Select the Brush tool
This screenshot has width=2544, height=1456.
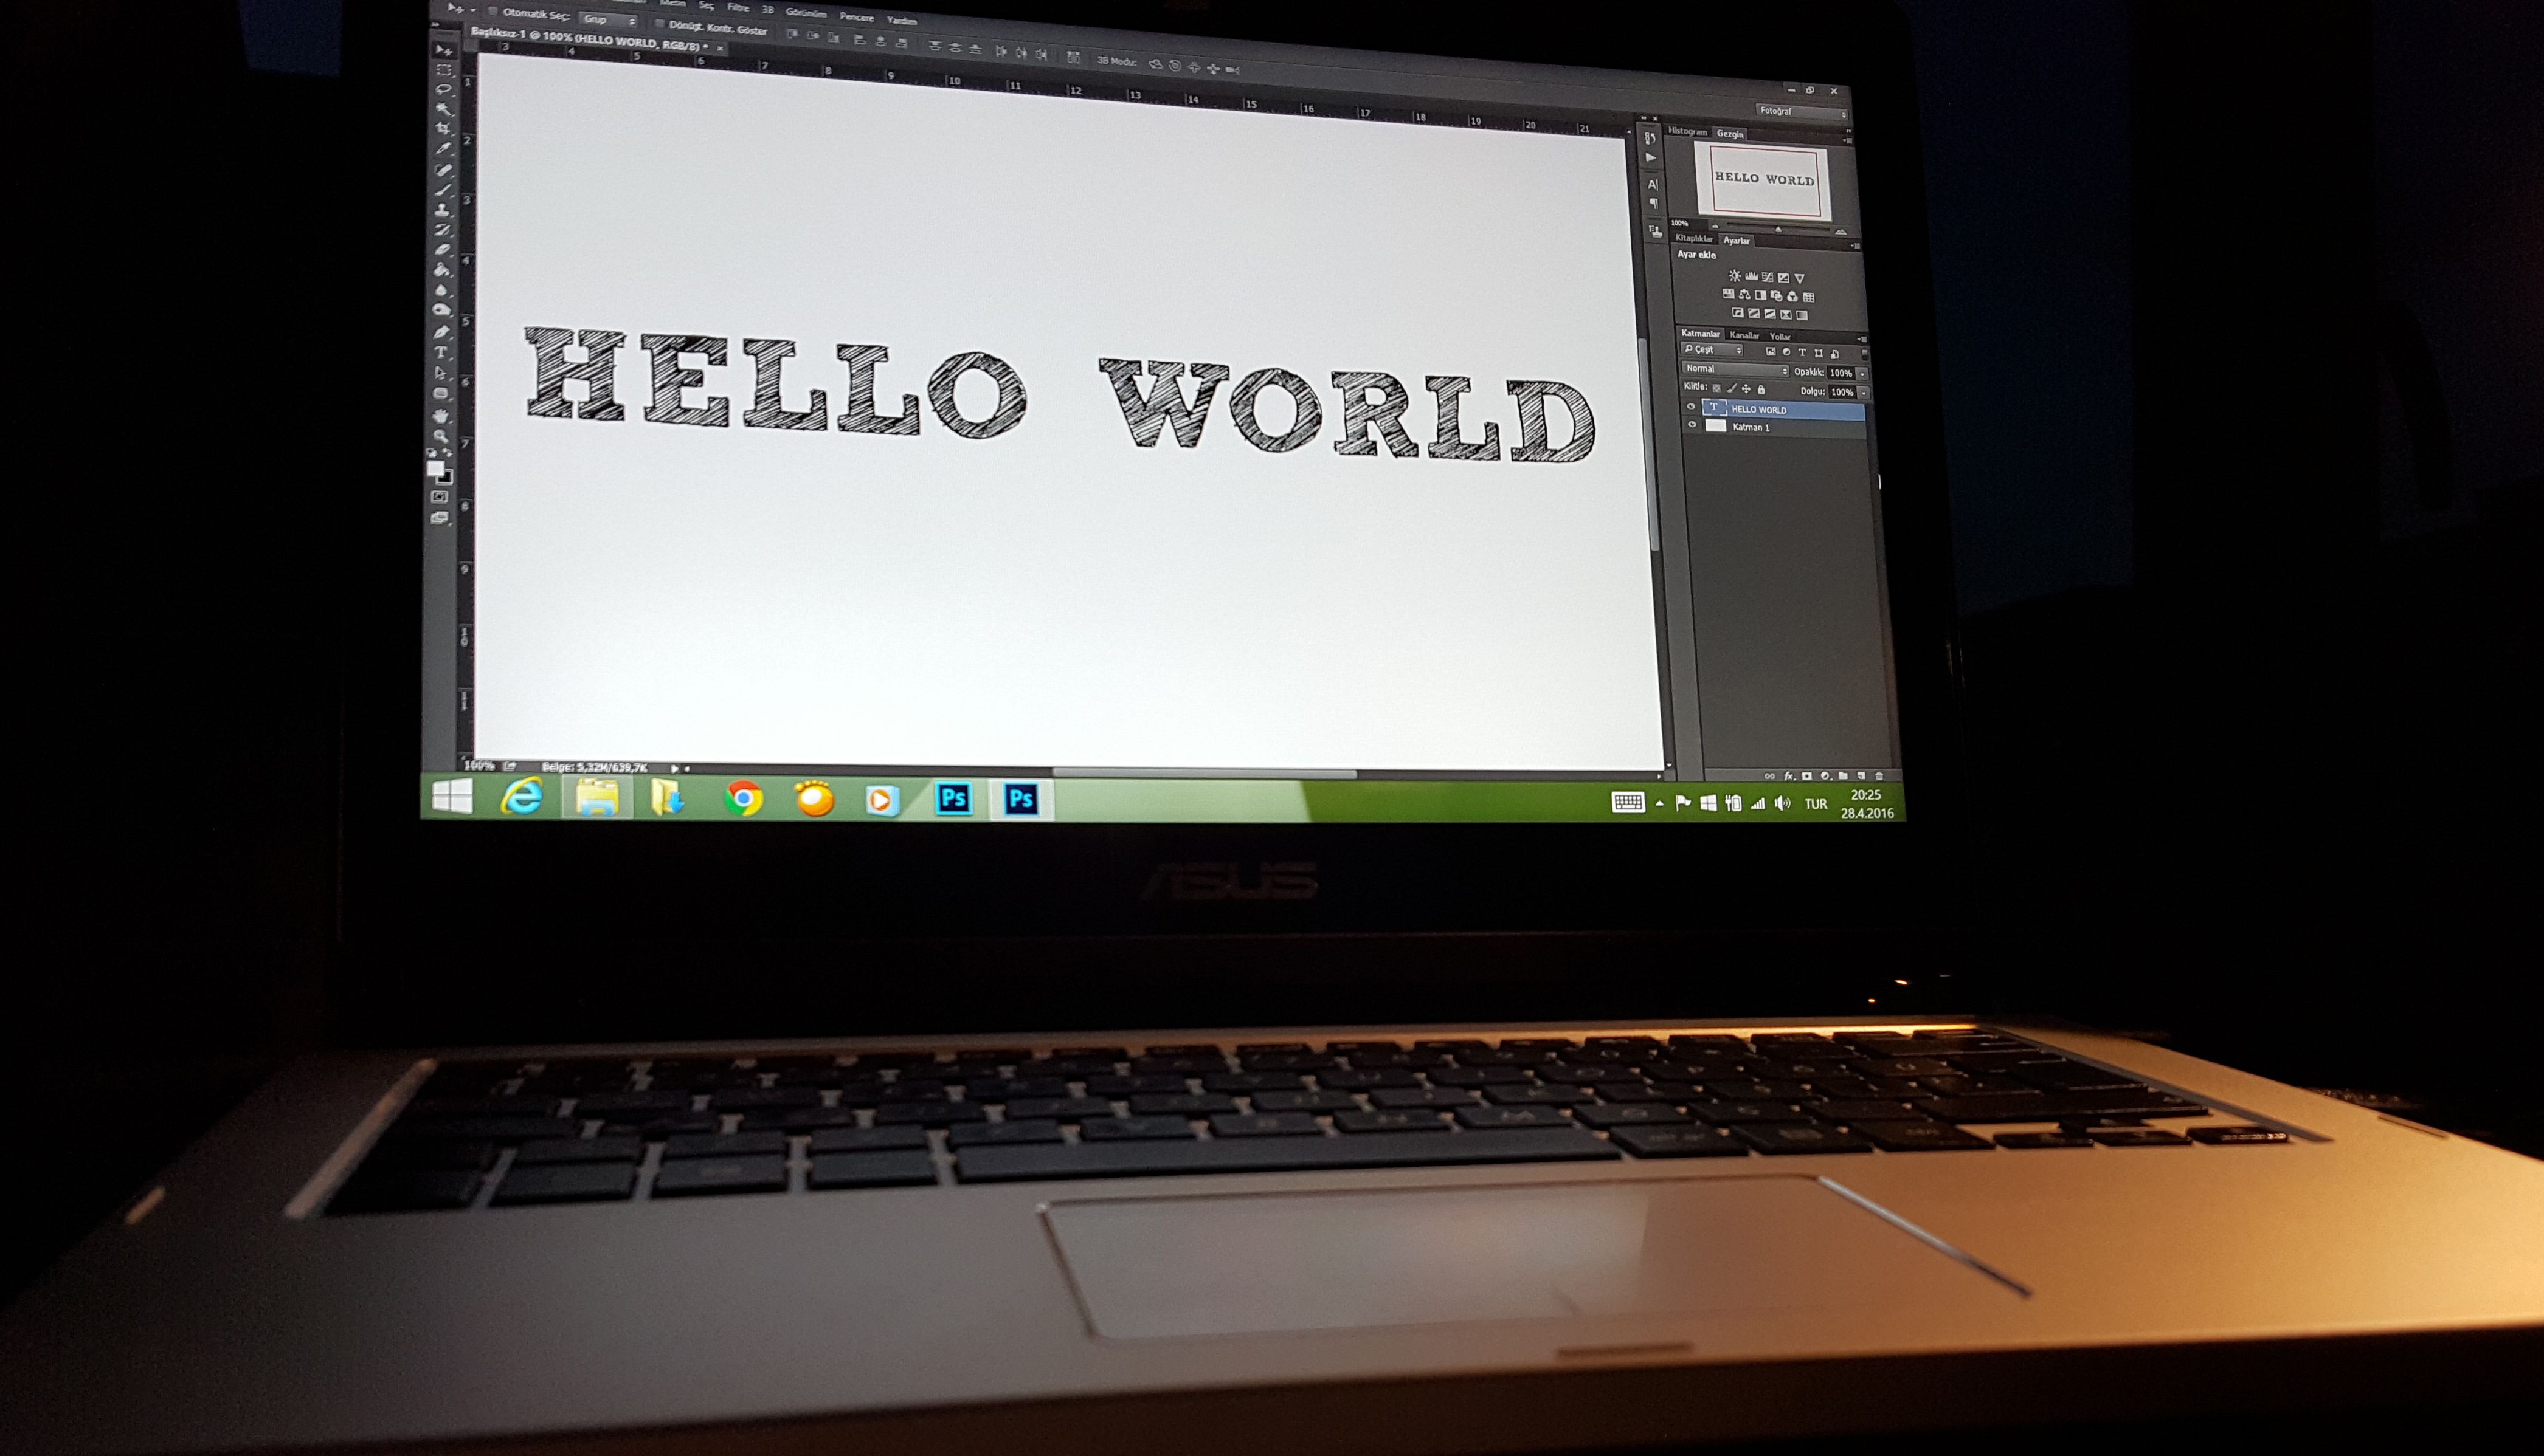point(443,190)
